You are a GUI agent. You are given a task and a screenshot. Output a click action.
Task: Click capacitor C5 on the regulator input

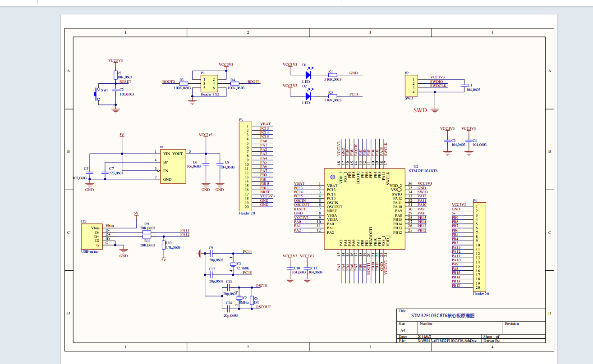click(90, 173)
